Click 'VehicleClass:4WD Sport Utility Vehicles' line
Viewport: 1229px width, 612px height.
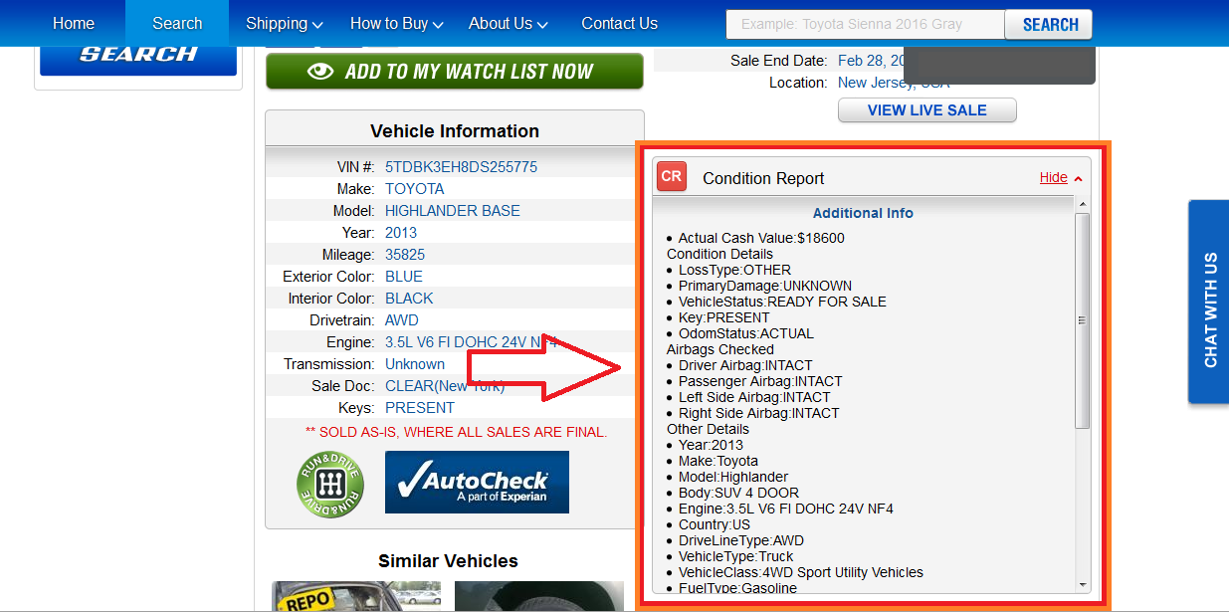pyautogui.click(x=801, y=572)
